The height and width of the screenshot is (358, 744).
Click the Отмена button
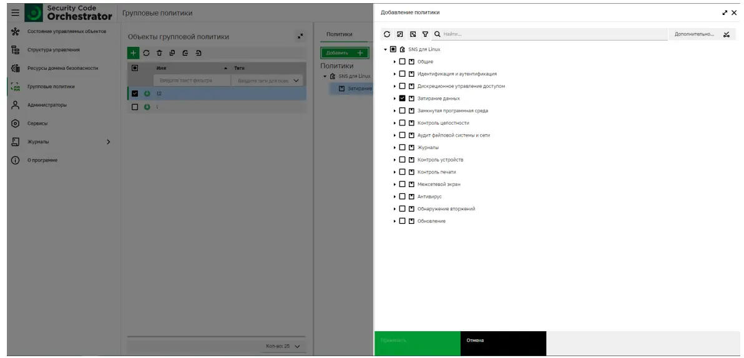pyautogui.click(x=503, y=343)
